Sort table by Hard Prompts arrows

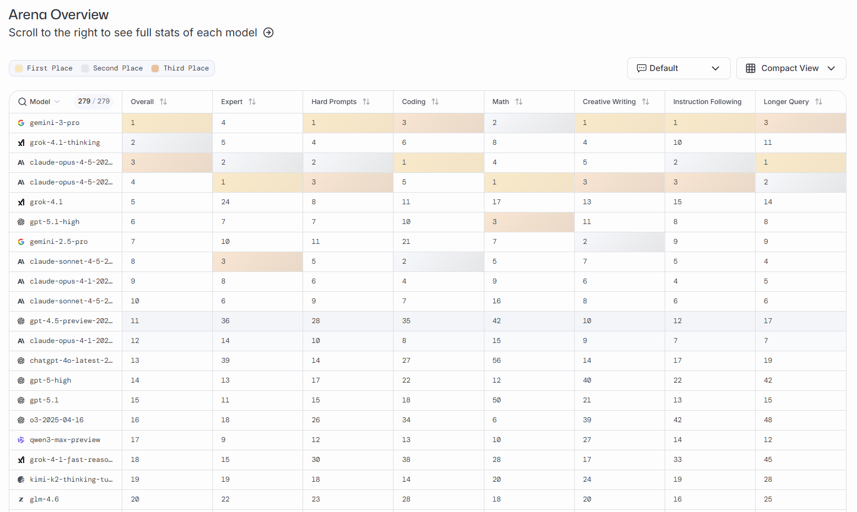[x=366, y=102]
